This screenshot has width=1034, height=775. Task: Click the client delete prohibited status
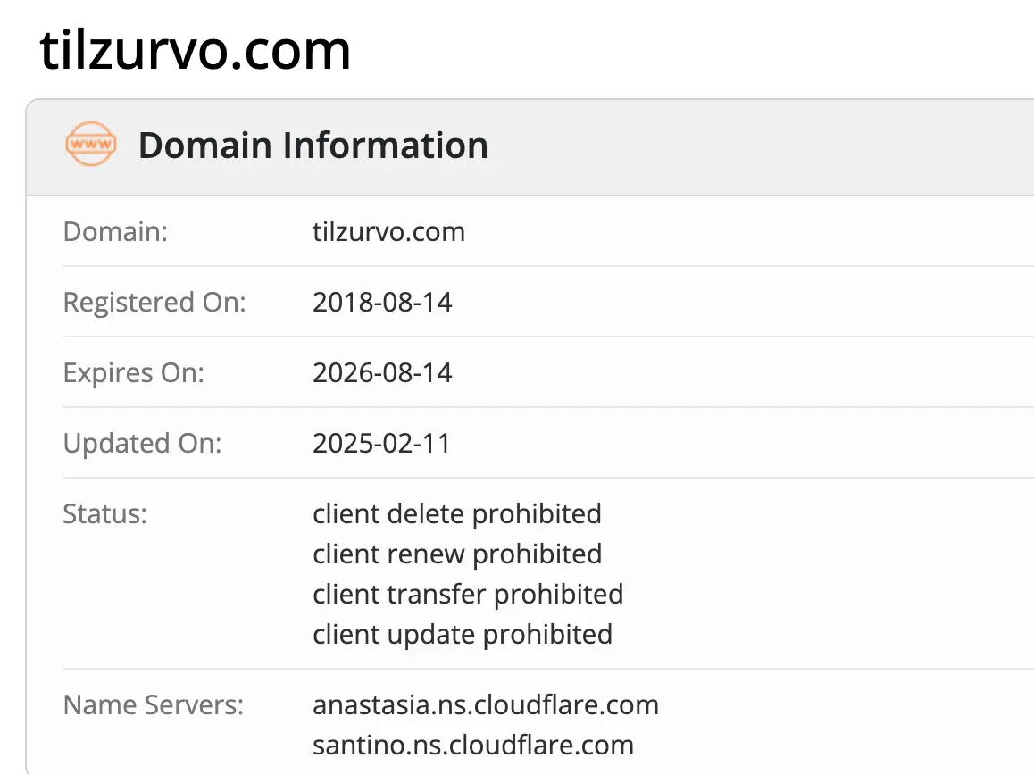click(x=456, y=513)
